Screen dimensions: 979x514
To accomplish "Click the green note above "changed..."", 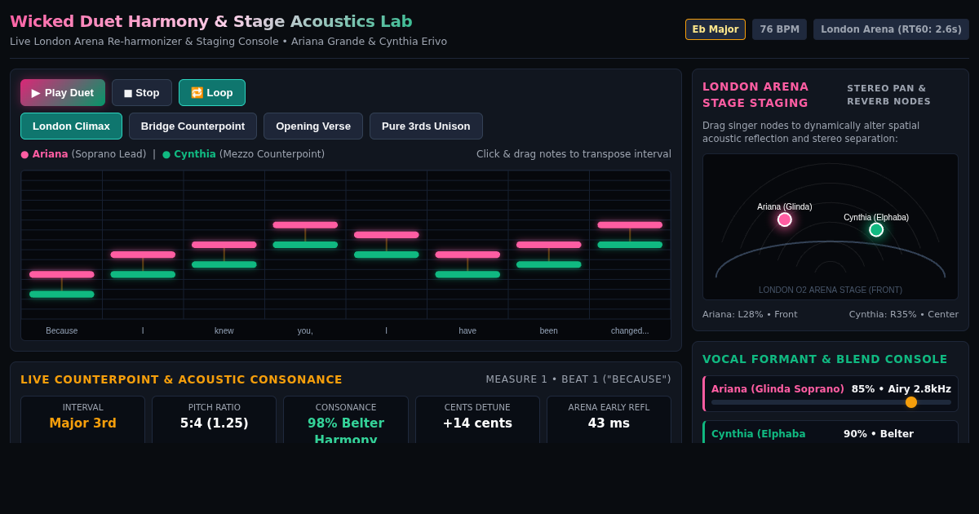I will 630,245.
